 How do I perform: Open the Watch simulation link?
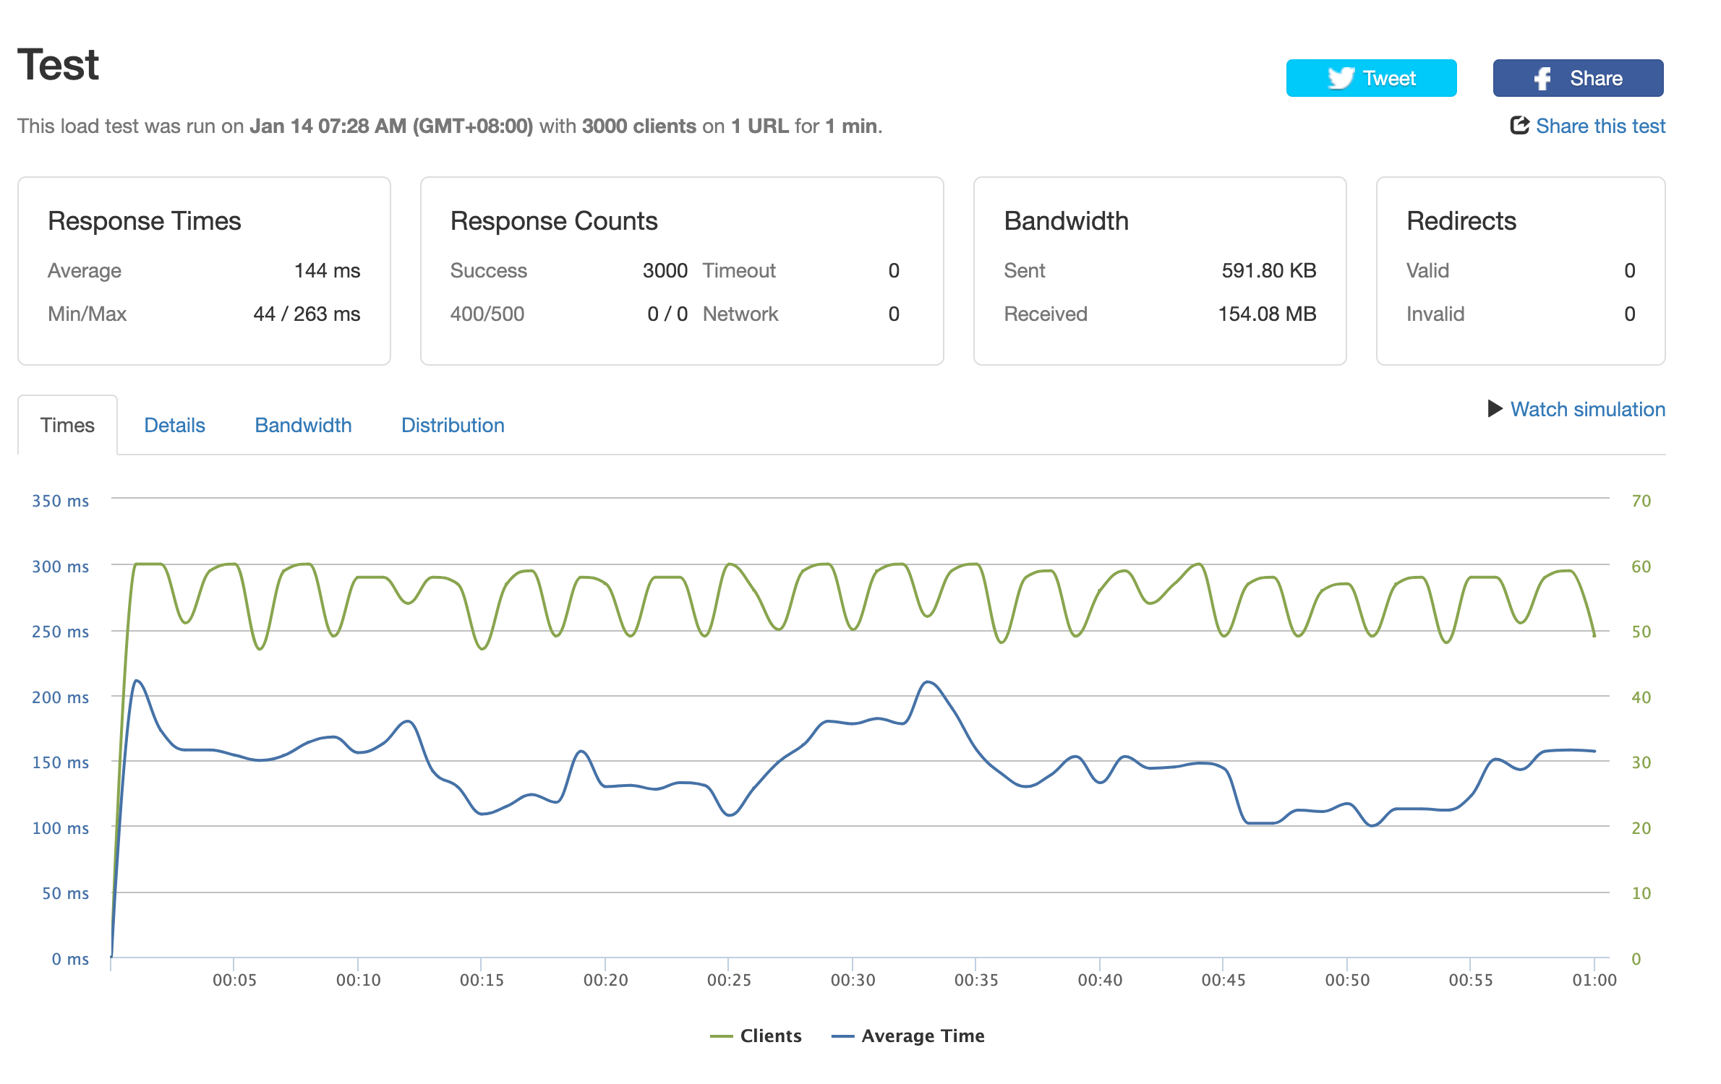click(1587, 409)
